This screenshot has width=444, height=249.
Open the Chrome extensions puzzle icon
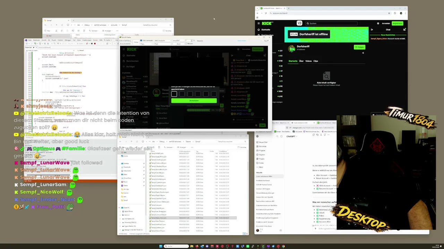pyautogui.click(x=395, y=13)
